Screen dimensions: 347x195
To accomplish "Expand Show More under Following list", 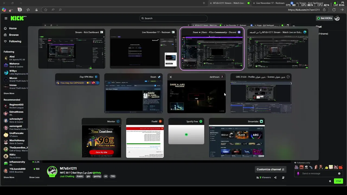I will click(x=9, y=93).
